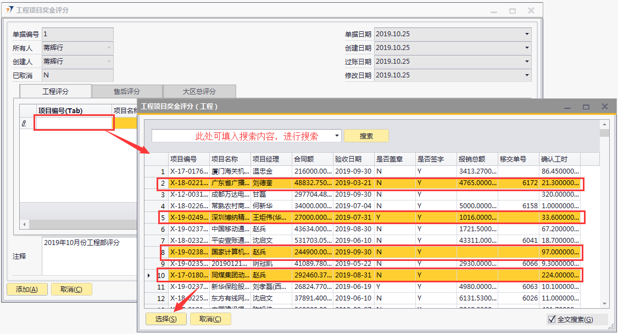Switch to the 大区总评分 tab
The width and height of the screenshot is (618, 334).
tap(199, 92)
